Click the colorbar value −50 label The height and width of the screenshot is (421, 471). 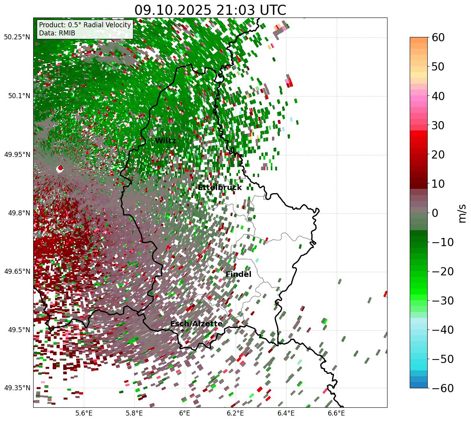coord(442,359)
